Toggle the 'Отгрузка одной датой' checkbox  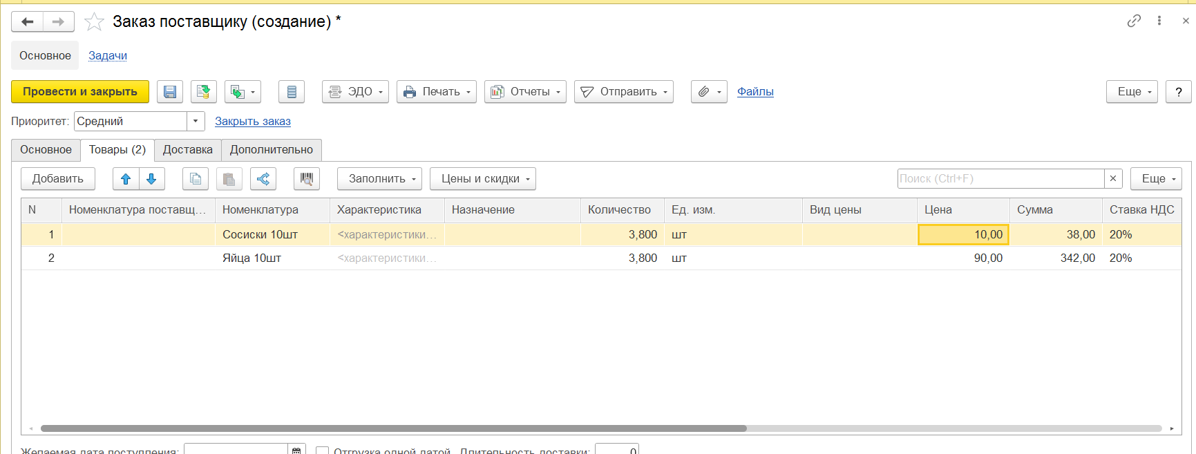click(x=322, y=451)
